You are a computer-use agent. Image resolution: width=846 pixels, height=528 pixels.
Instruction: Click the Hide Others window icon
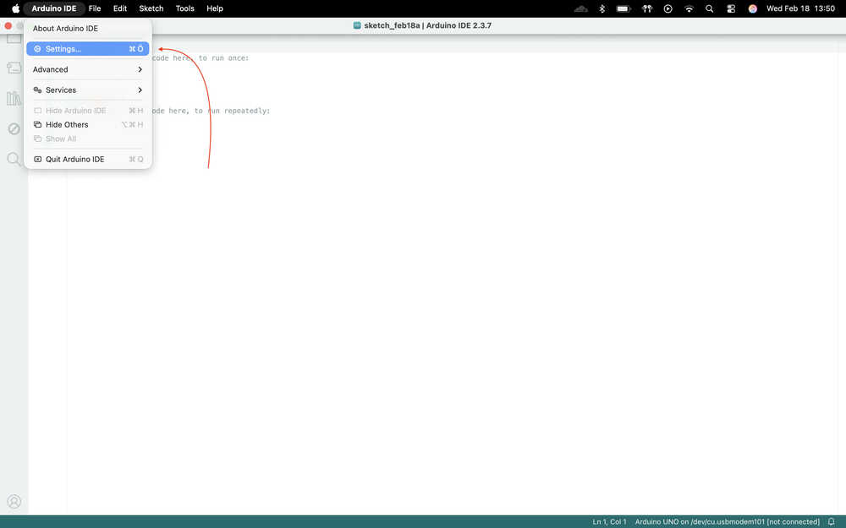tap(37, 124)
